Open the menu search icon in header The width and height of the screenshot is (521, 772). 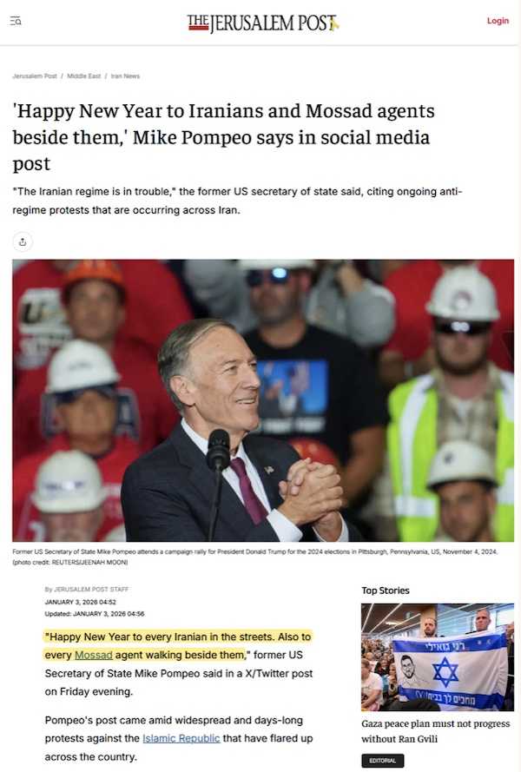coord(16,21)
